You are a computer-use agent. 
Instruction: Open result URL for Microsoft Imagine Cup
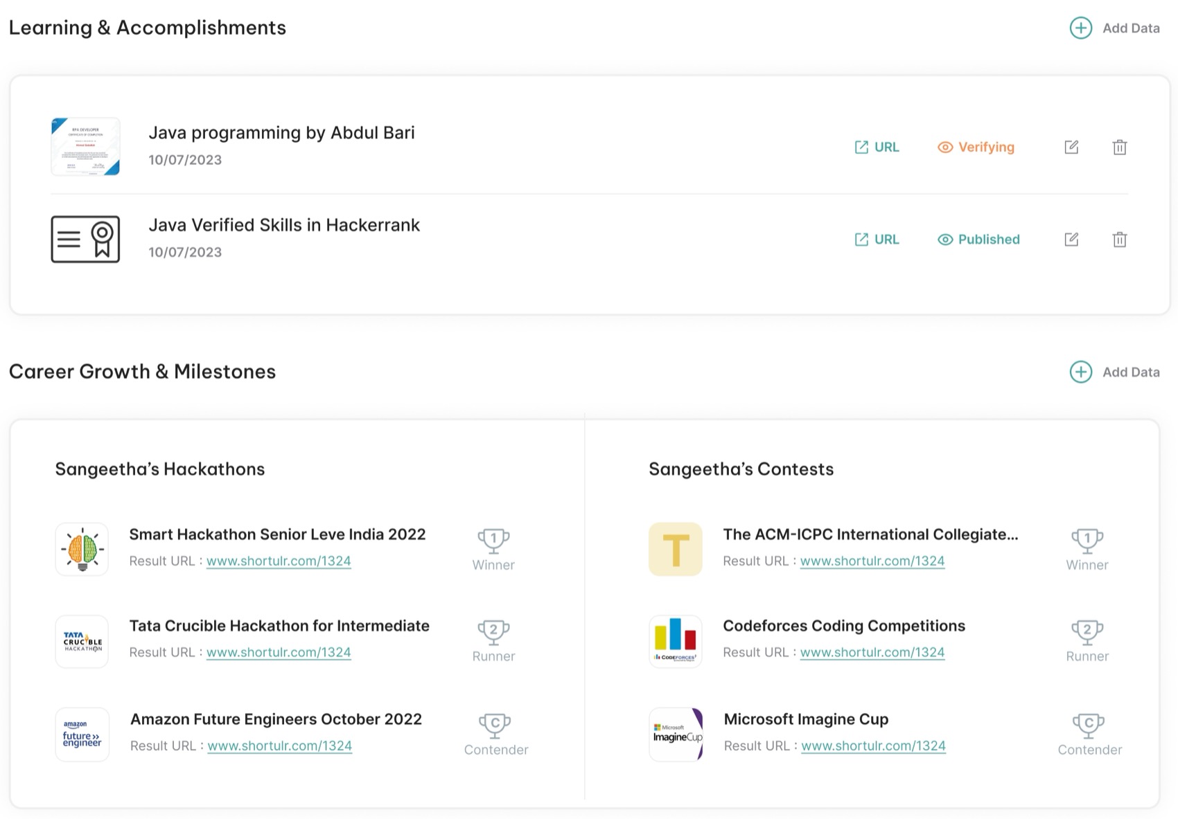874,746
